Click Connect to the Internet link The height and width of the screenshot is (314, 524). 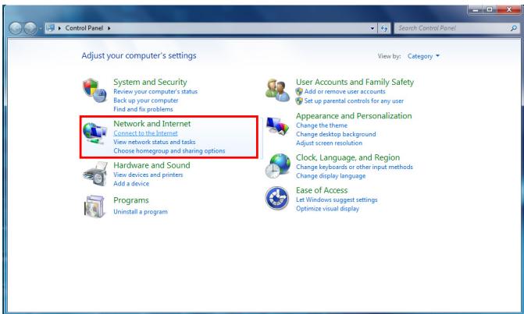tap(145, 133)
